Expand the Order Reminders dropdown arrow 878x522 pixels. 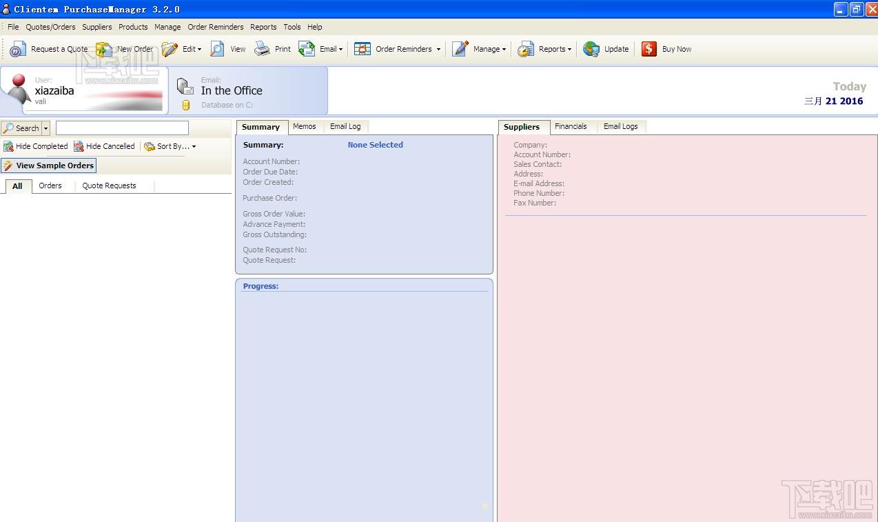[438, 50]
